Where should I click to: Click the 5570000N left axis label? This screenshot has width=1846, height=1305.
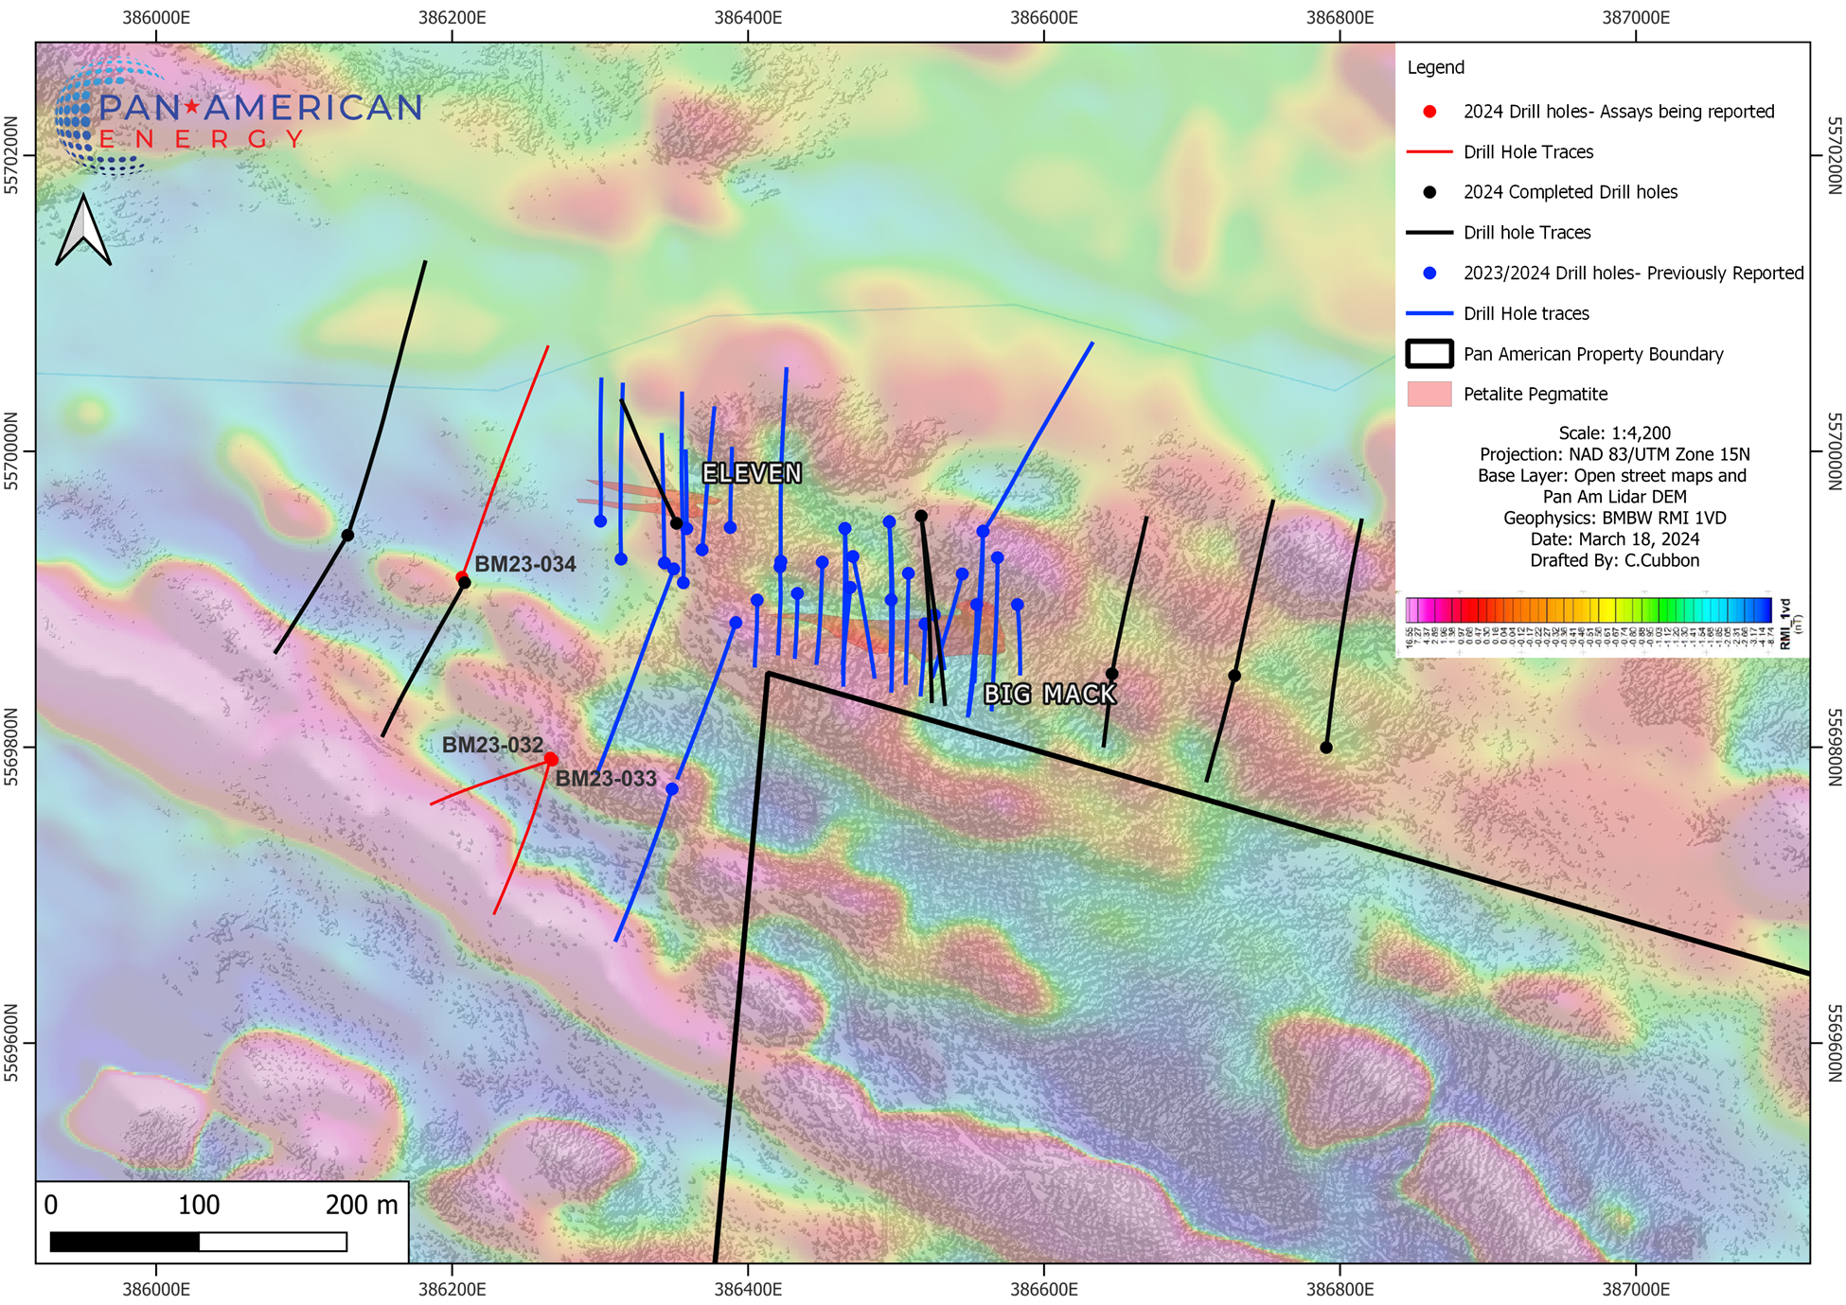[x=11, y=450]
